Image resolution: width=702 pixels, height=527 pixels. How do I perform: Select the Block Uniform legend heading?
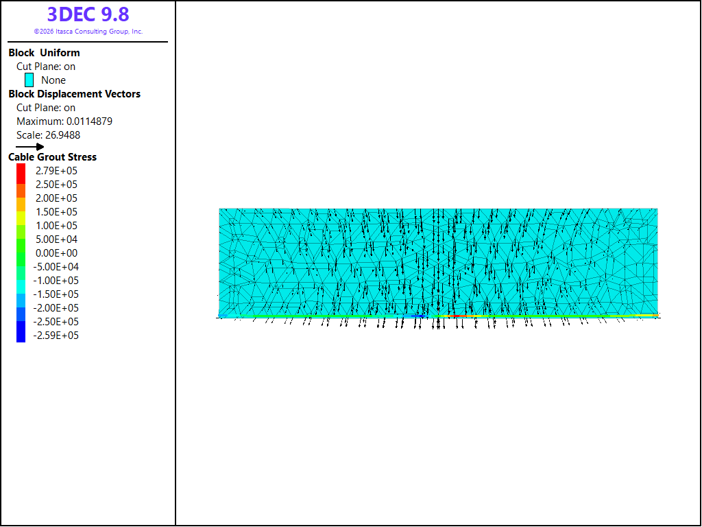[x=44, y=53]
